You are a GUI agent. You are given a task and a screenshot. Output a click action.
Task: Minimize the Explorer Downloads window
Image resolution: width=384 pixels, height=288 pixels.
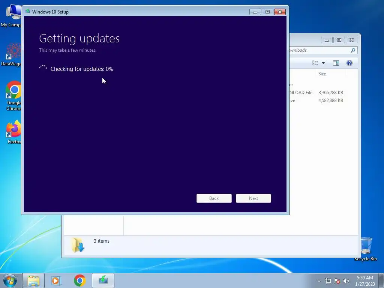327,40
